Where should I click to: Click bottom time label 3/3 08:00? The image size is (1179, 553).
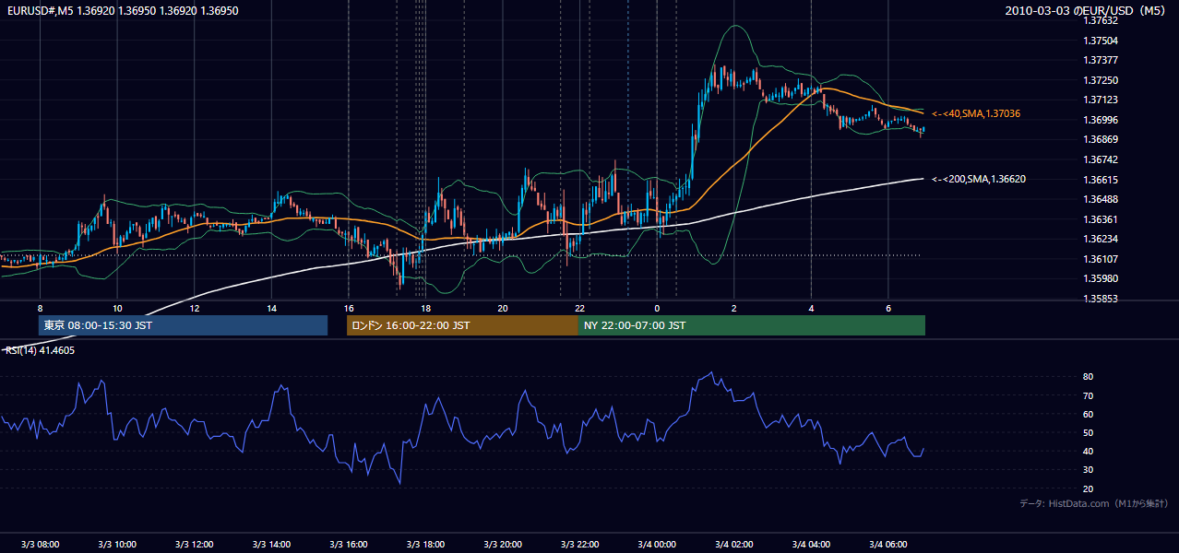tap(40, 544)
